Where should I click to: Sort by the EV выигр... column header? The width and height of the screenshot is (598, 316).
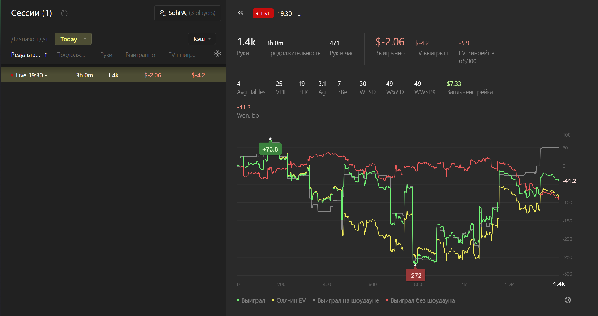click(182, 55)
